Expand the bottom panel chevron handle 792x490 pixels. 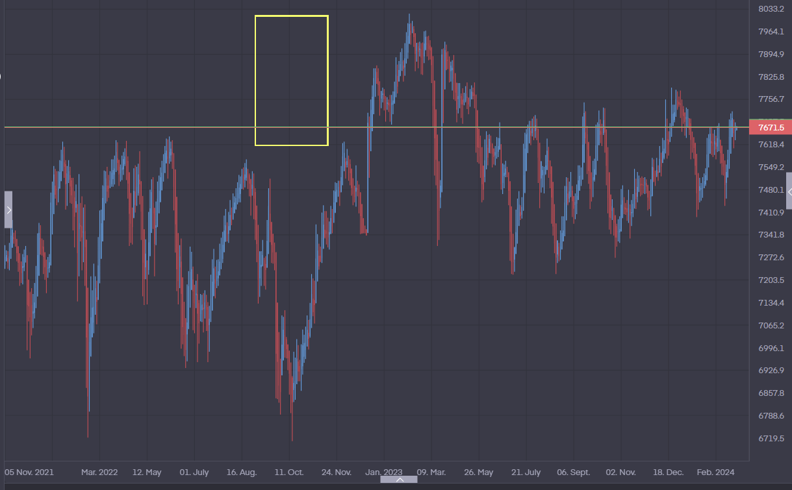[399, 480]
